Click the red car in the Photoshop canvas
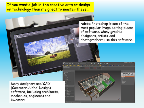 tap(54, 56)
